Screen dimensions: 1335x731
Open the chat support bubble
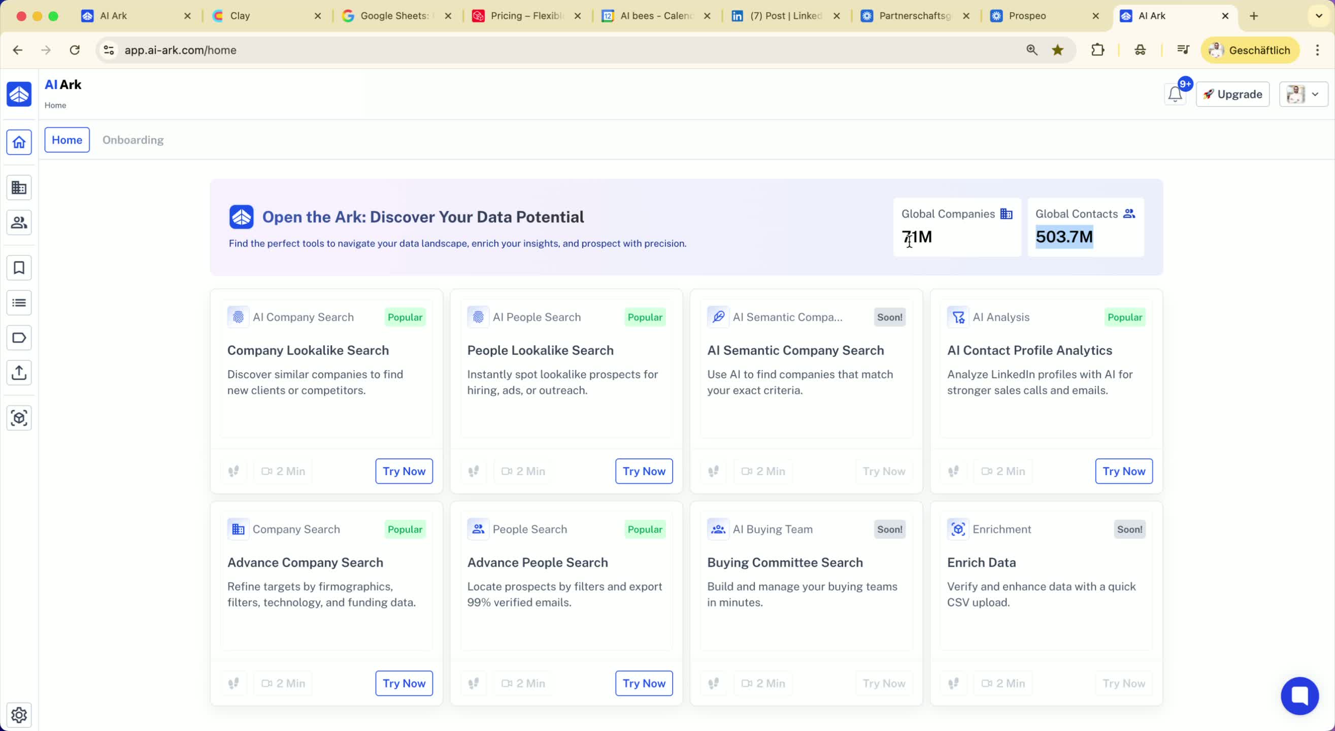tap(1299, 696)
